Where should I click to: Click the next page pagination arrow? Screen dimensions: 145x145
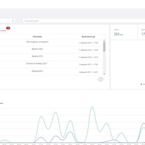pos(104,79)
